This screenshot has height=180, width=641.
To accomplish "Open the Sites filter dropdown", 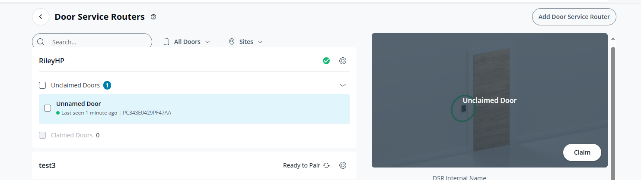I will point(246,42).
